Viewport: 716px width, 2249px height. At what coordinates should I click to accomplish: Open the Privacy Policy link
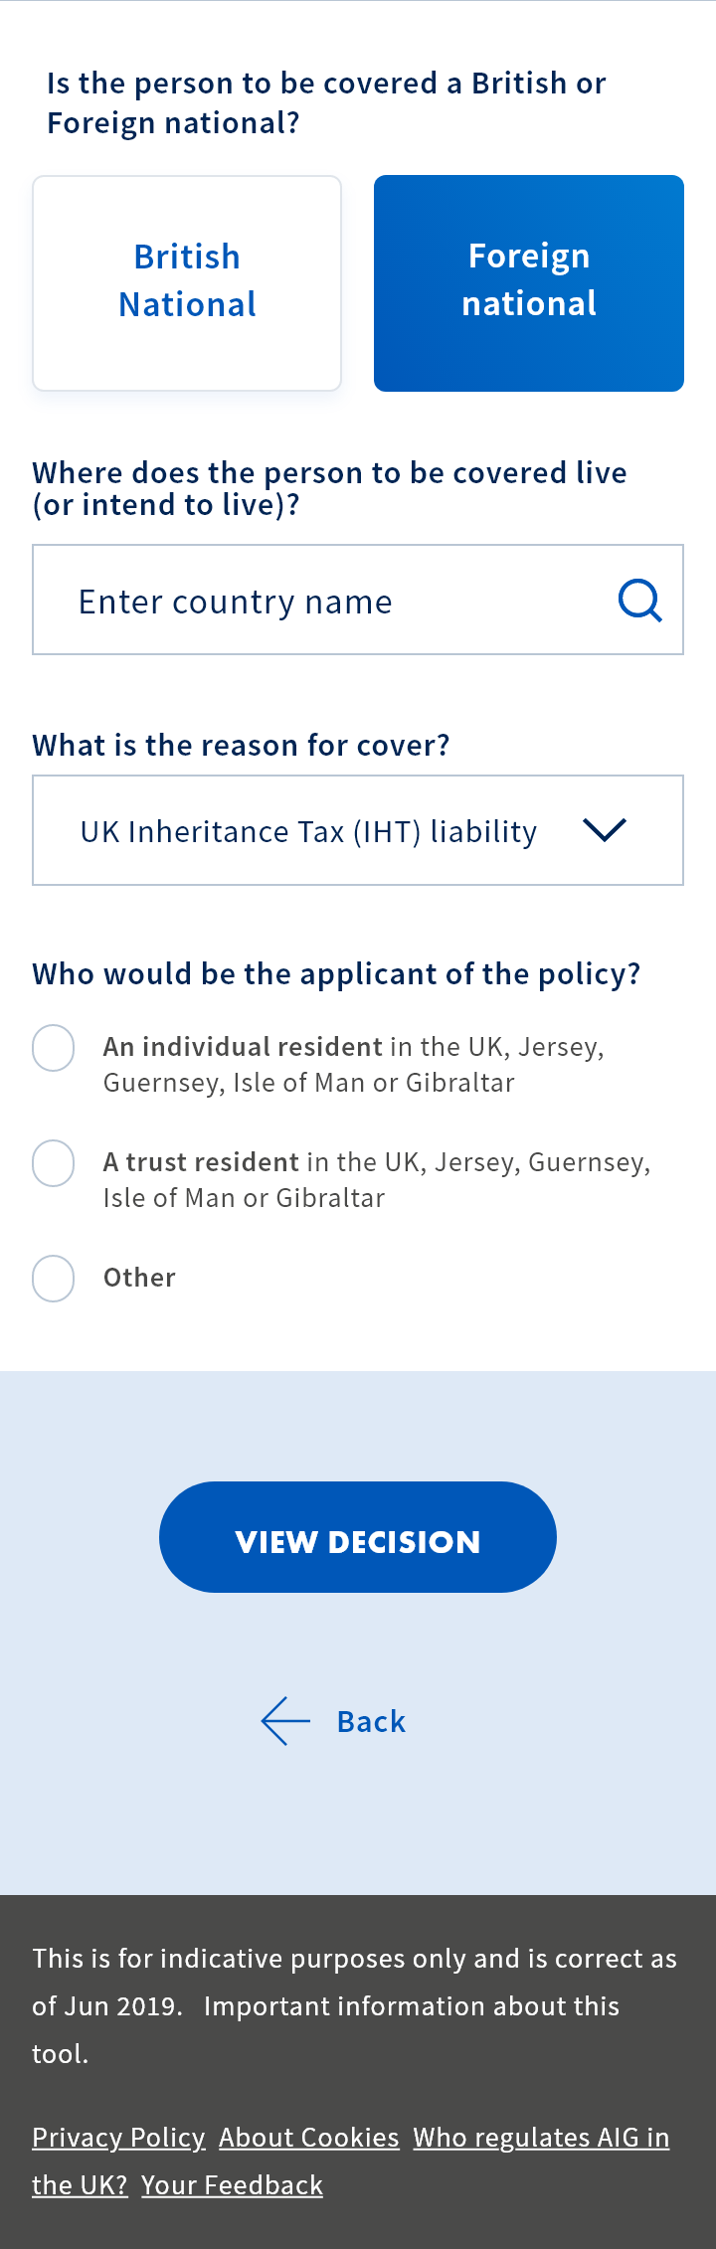pyautogui.click(x=118, y=2137)
